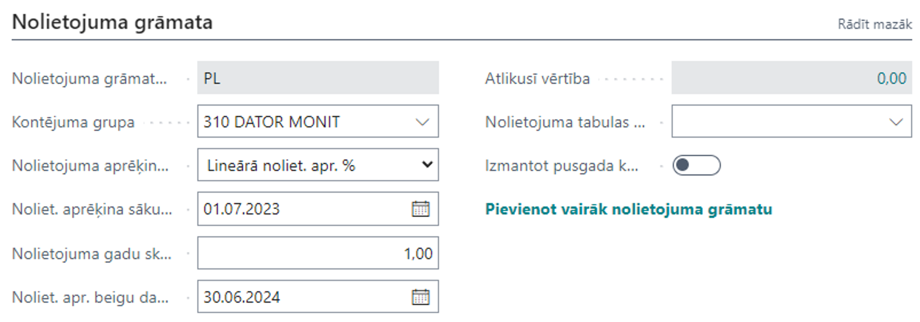Click Pievienot vairāk nolietojuma grāmatu link
Viewport: 920px width, 322px height.
click(x=628, y=209)
